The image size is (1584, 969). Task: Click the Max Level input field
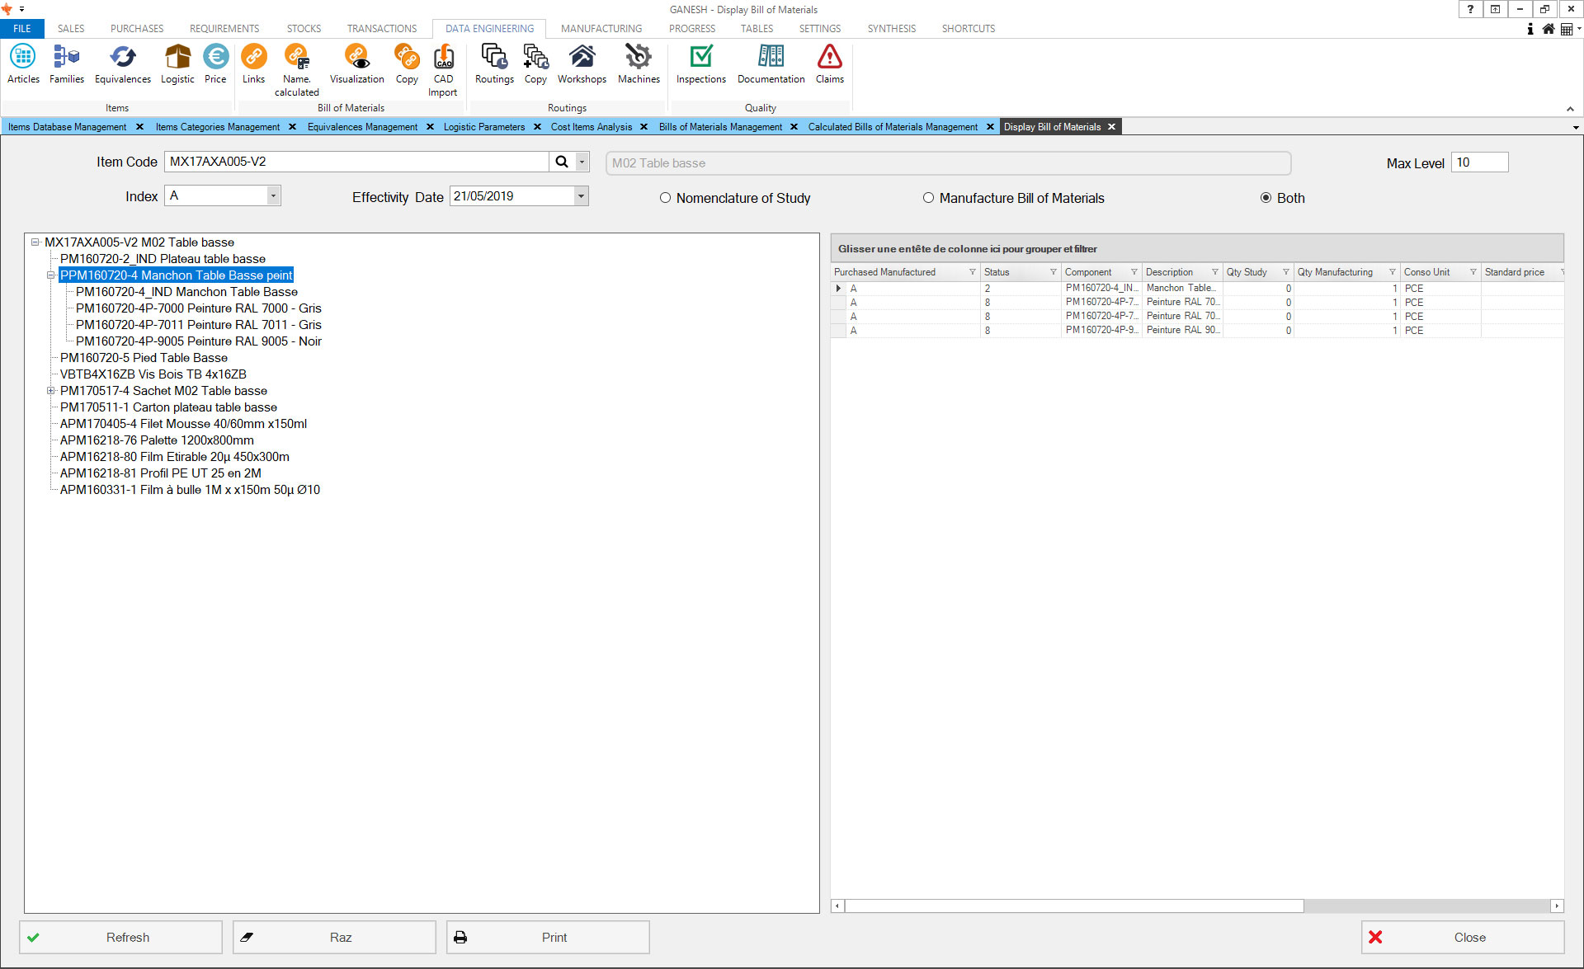click(x=1478, y=162)
